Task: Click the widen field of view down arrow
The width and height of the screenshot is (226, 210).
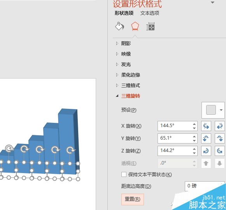Action: pyautogui.click(x=219, y=163)
